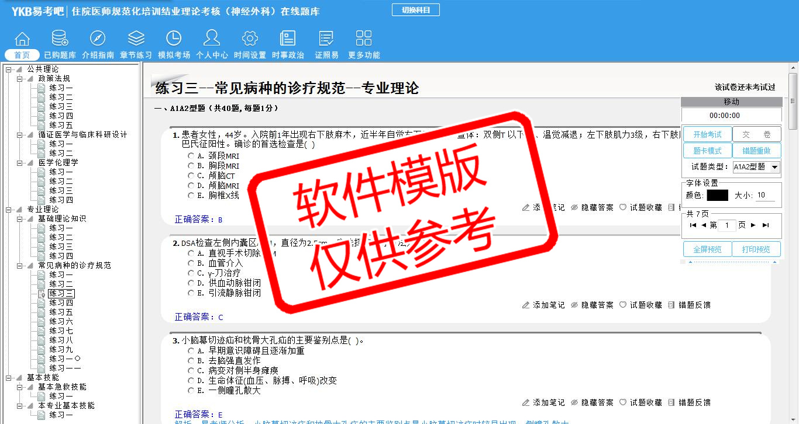The width and height of the screenshot is (799, 424).
Task: Open 练习一 under 本专业基本技能
Action: pos(61,415)
